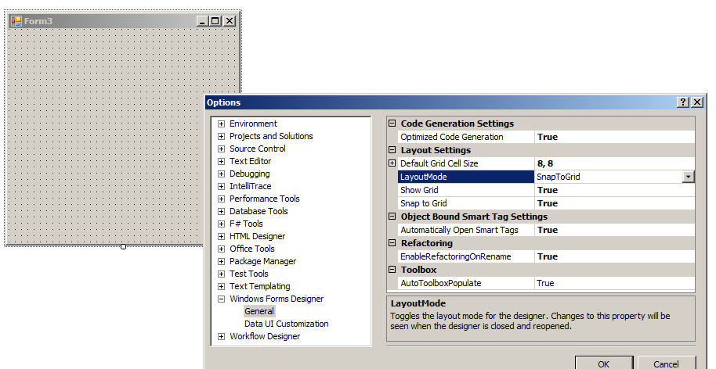Screen dimensions: 716x369
Task: Expand the Performance Tools node
Action: (x=222, y=199)
